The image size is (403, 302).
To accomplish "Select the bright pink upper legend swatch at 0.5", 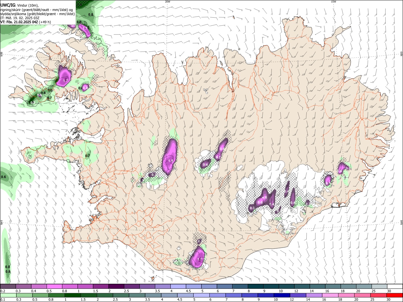I will click(54, 287).
